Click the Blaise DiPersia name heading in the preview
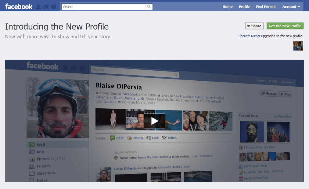The width and height of the screenshot is (309, 189). pos(119,86)
